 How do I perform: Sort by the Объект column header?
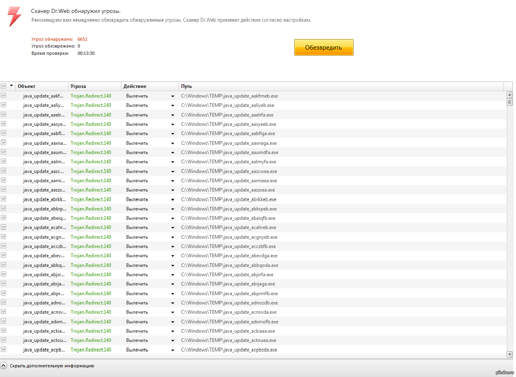coord(42,86)
